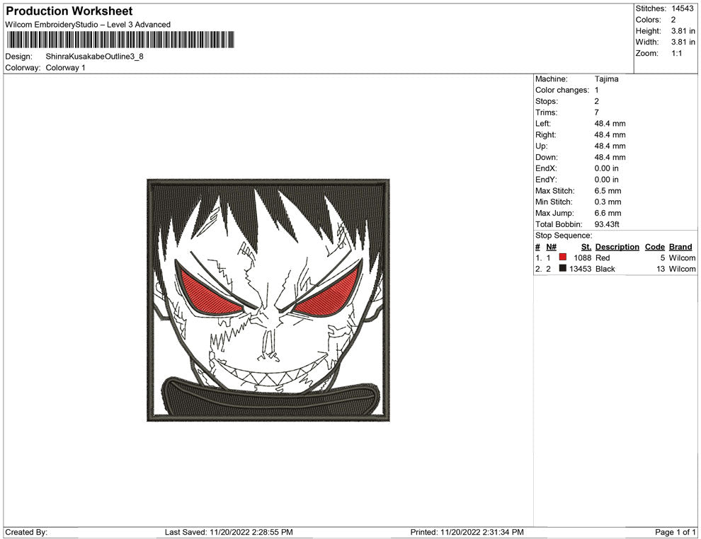Click the "Red" description cell
The width and height of the screenshot is (701, 539).
coord(602,257)
